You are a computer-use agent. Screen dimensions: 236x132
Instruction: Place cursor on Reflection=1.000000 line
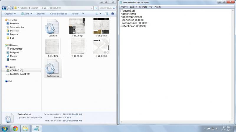[133, 26]
